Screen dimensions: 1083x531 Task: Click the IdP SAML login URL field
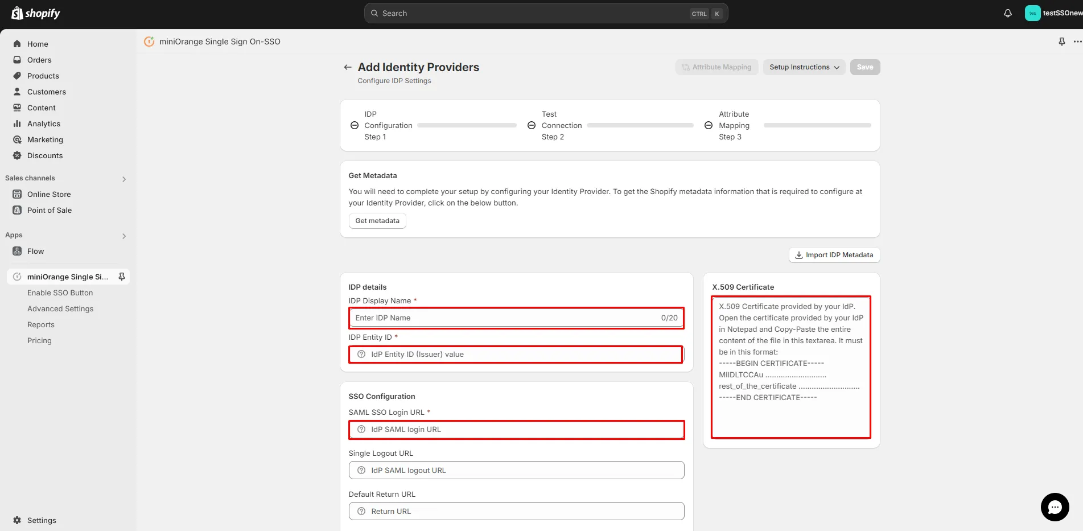point(516,429)
